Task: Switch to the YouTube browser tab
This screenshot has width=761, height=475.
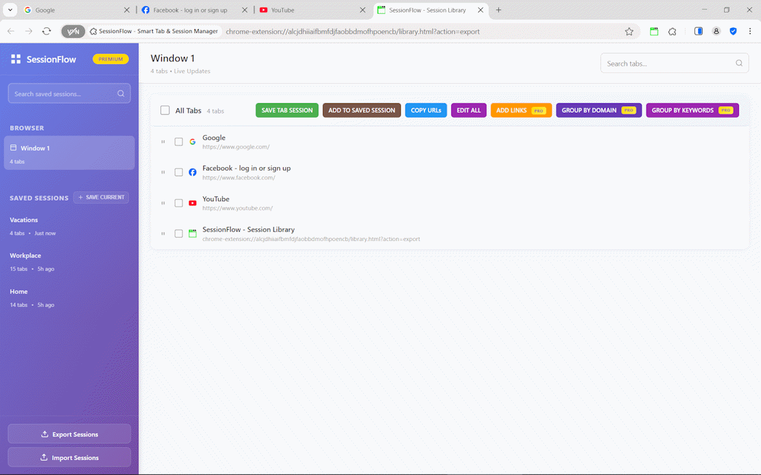Action: (309, 10)
